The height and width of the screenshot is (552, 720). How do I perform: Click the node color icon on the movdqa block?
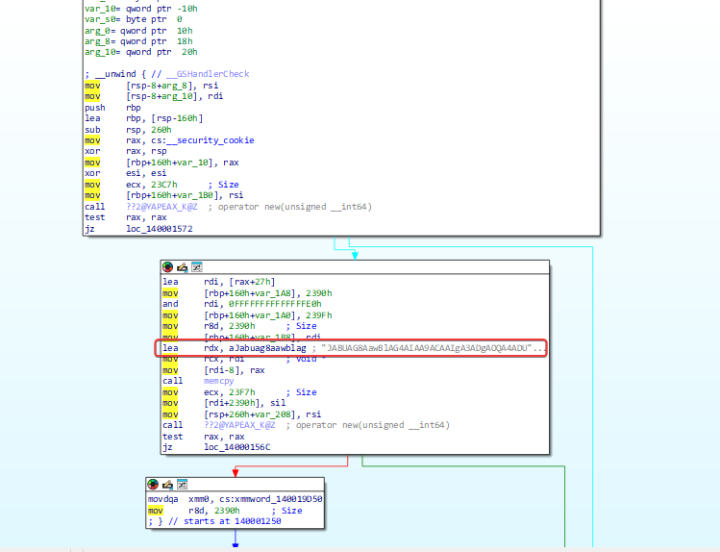(153, 485)
